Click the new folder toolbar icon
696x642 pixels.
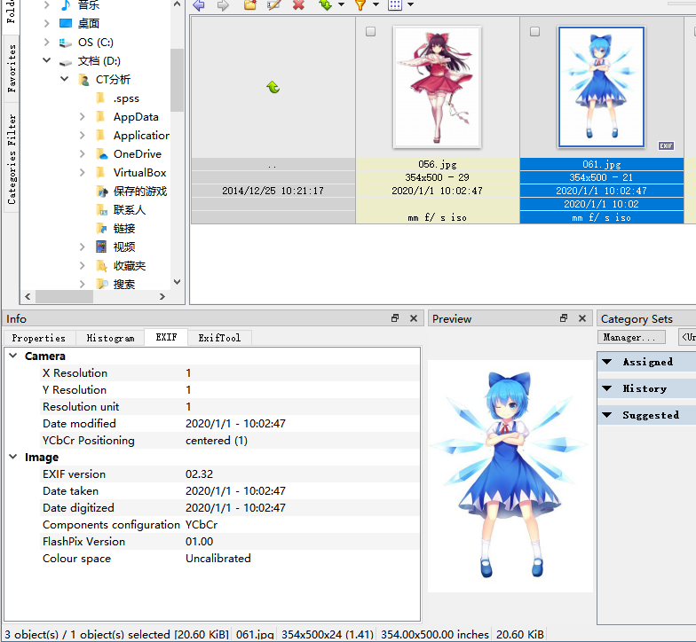(250, 5)
